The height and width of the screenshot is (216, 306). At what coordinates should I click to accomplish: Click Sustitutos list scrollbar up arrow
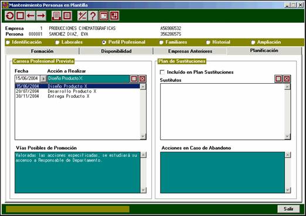pos(287,87)
